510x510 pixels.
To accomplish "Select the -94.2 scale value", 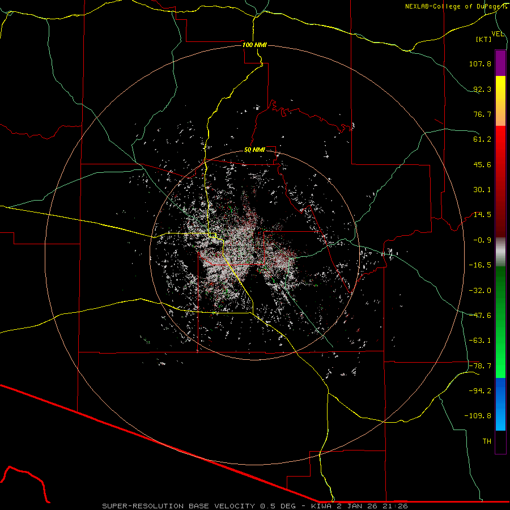I will tap(480, 391).
